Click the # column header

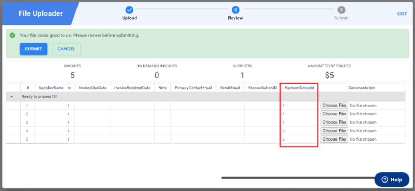click(28, 88)
